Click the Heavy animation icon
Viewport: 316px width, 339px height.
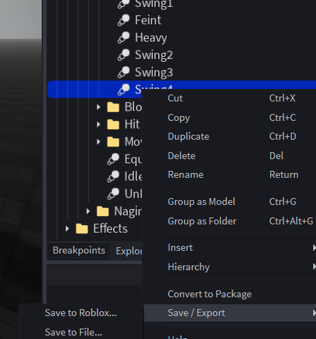(x=124, y=38)
